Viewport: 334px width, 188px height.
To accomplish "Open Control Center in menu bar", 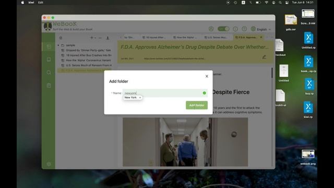I will tap(287, 3).
